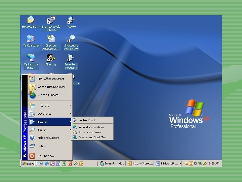The image size is (242, 182).
Task: Expand the Search submenu arrow
Action: coord(70,129)
